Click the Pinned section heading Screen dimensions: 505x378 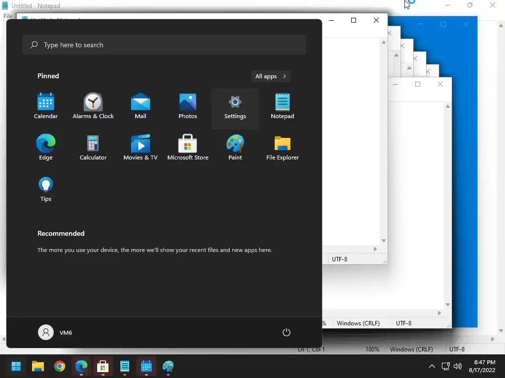coord(48,76)
